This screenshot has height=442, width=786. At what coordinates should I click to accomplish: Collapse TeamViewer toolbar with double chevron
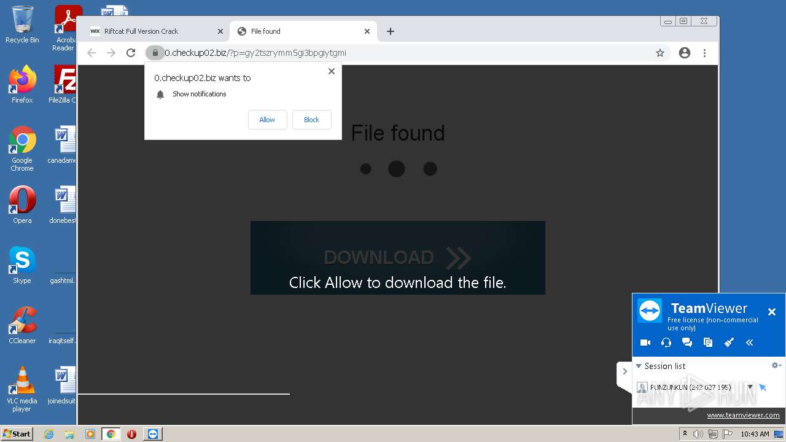(x=750, y=343)
